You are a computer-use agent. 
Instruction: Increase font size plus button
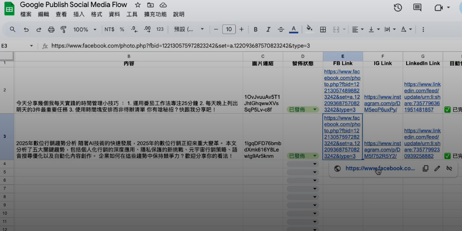pos(242,29)
